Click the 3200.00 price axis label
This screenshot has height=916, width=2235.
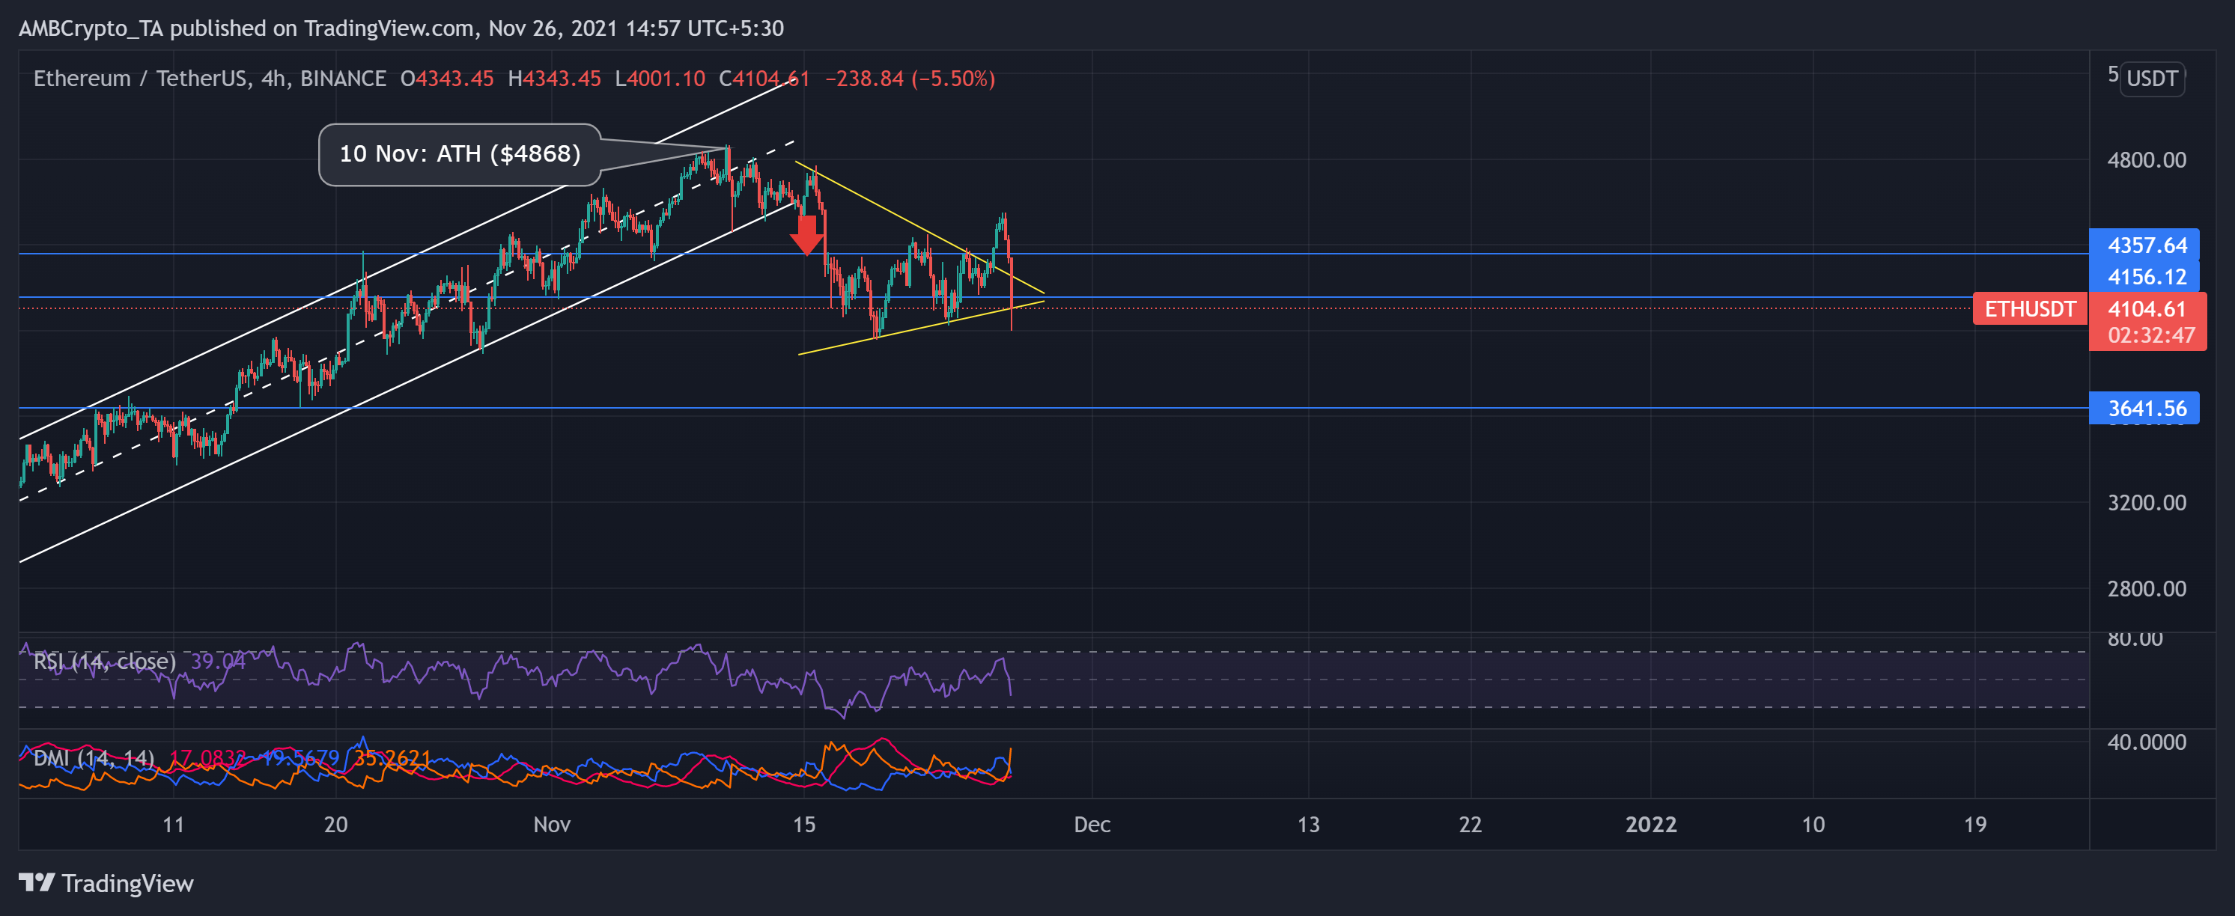[x=2147, y=503]
